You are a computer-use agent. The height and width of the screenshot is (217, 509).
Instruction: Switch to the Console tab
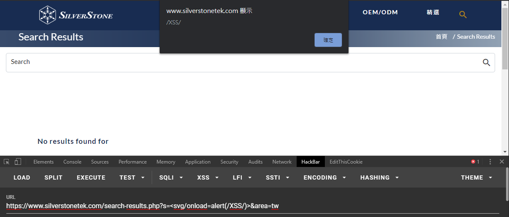72,161
